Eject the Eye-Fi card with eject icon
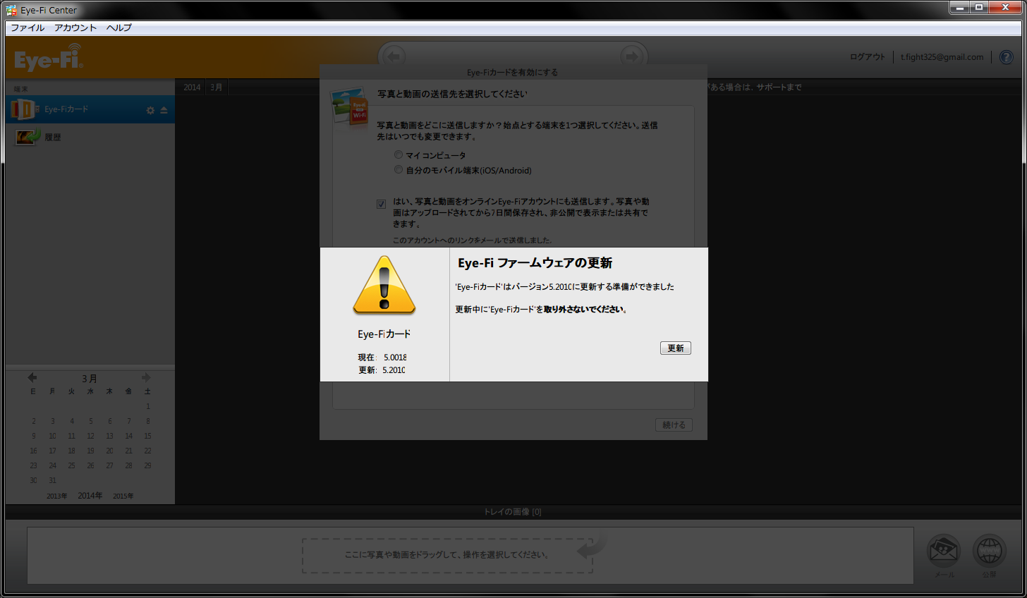 click(x=164, y=111)
